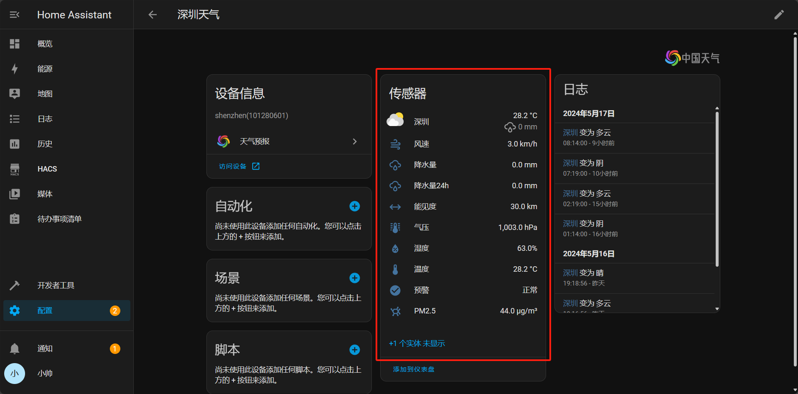
Task: Open 深圳 link in 07:19:00 log entry
Action: click(570, 163)
